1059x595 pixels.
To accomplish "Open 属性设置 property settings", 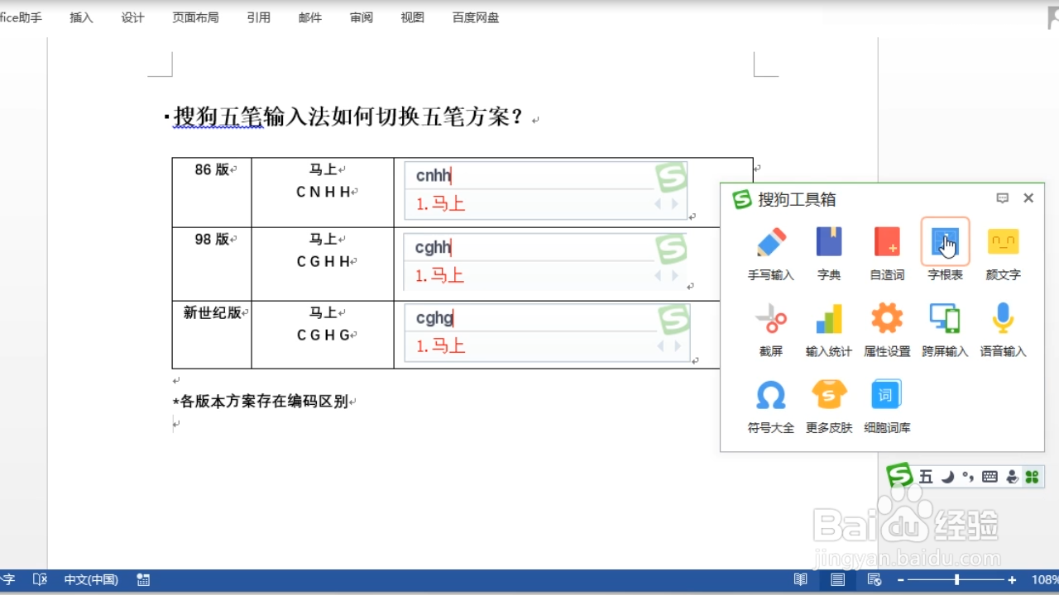I will pyautogui.click(x=887, y=331).
